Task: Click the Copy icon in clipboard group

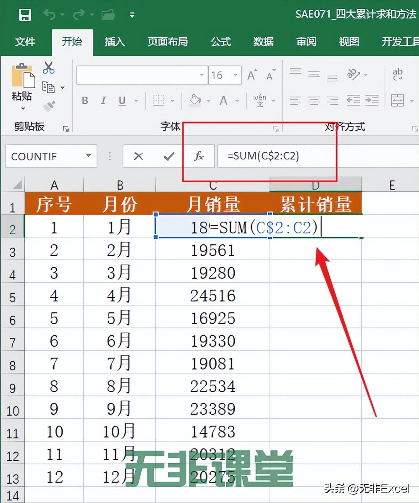Action: click(48, 86)
